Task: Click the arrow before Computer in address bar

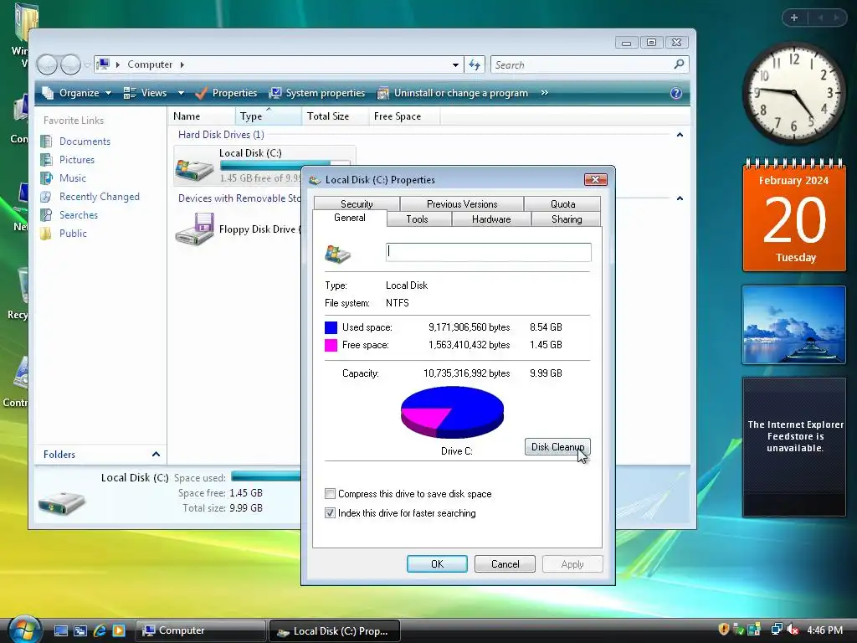Action: (x=117, y=64)
